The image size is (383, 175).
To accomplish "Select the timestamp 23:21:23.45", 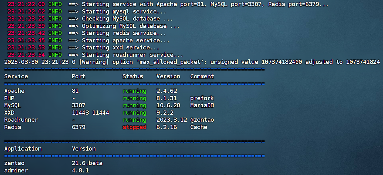I will point(26,40).
